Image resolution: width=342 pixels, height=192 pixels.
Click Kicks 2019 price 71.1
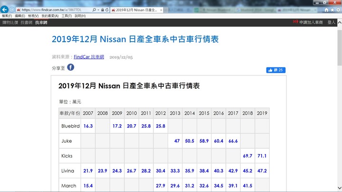262,156
